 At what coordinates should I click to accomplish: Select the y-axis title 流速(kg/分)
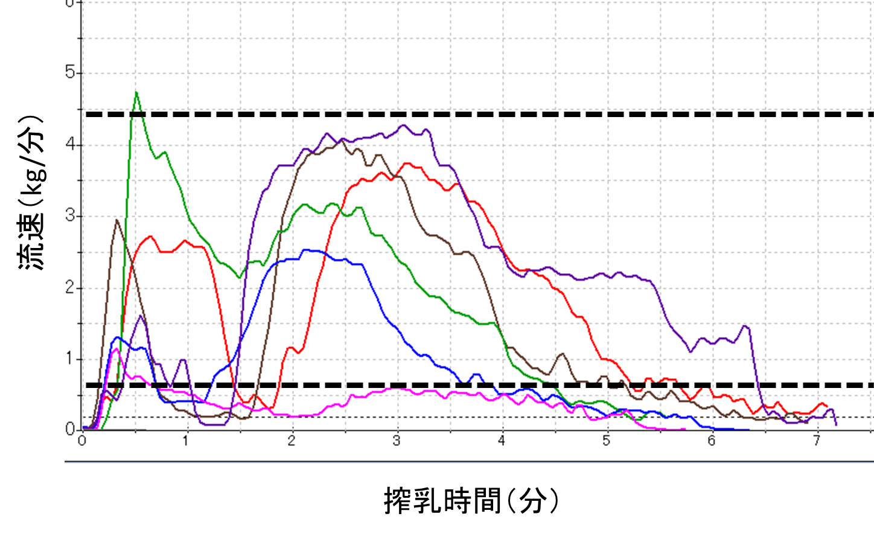31,192
